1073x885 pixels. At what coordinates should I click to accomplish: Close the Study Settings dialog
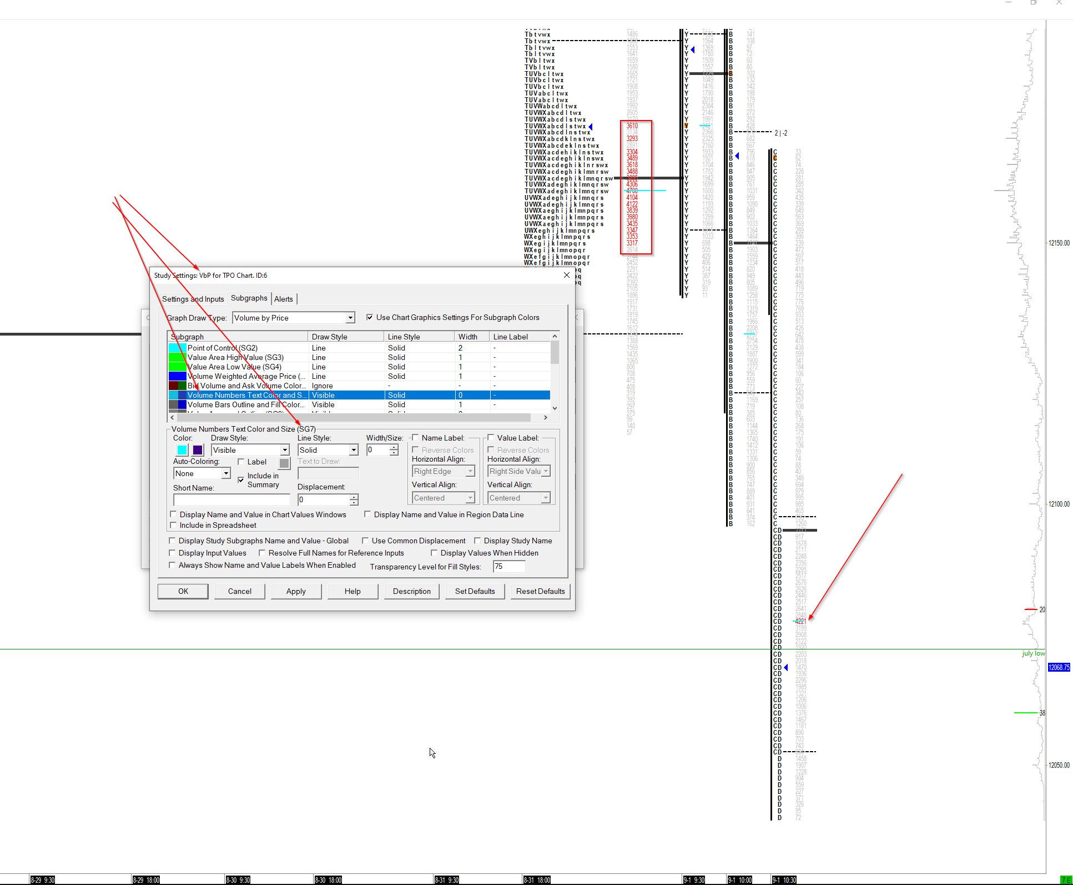pyautogui.click(x=566, y=276)
